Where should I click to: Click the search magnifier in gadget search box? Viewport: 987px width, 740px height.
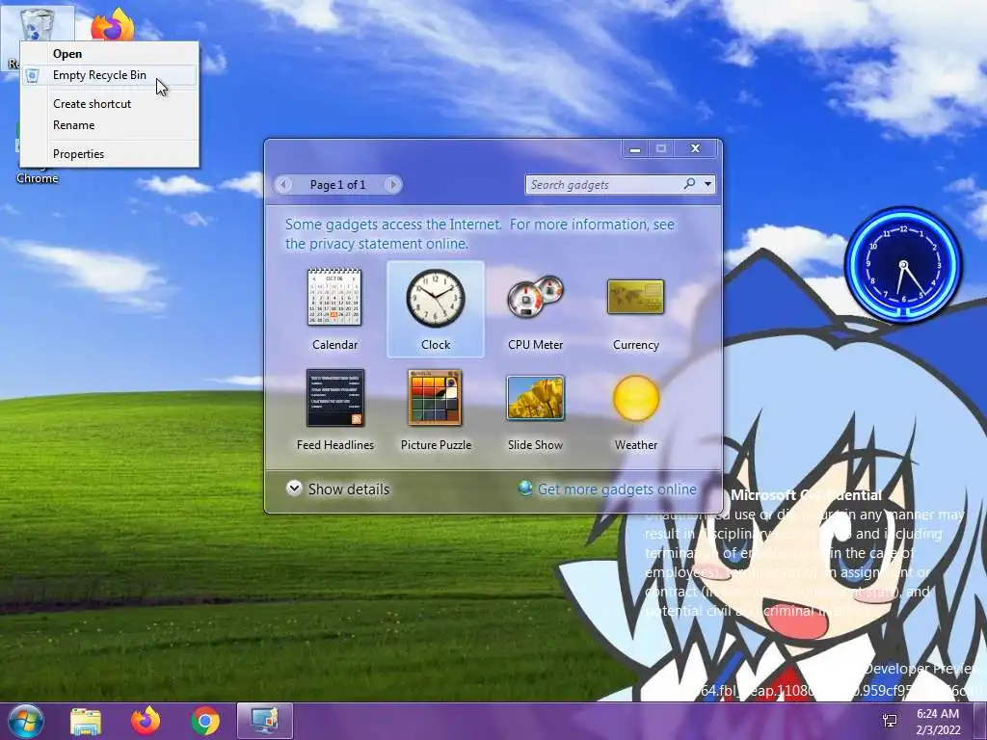coord(690,184)
